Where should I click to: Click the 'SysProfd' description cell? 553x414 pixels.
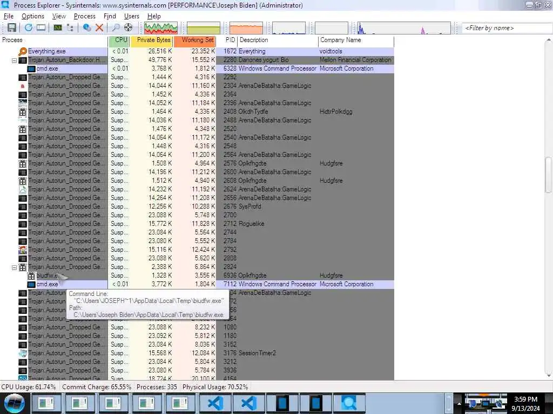click(x=249, y=206)
